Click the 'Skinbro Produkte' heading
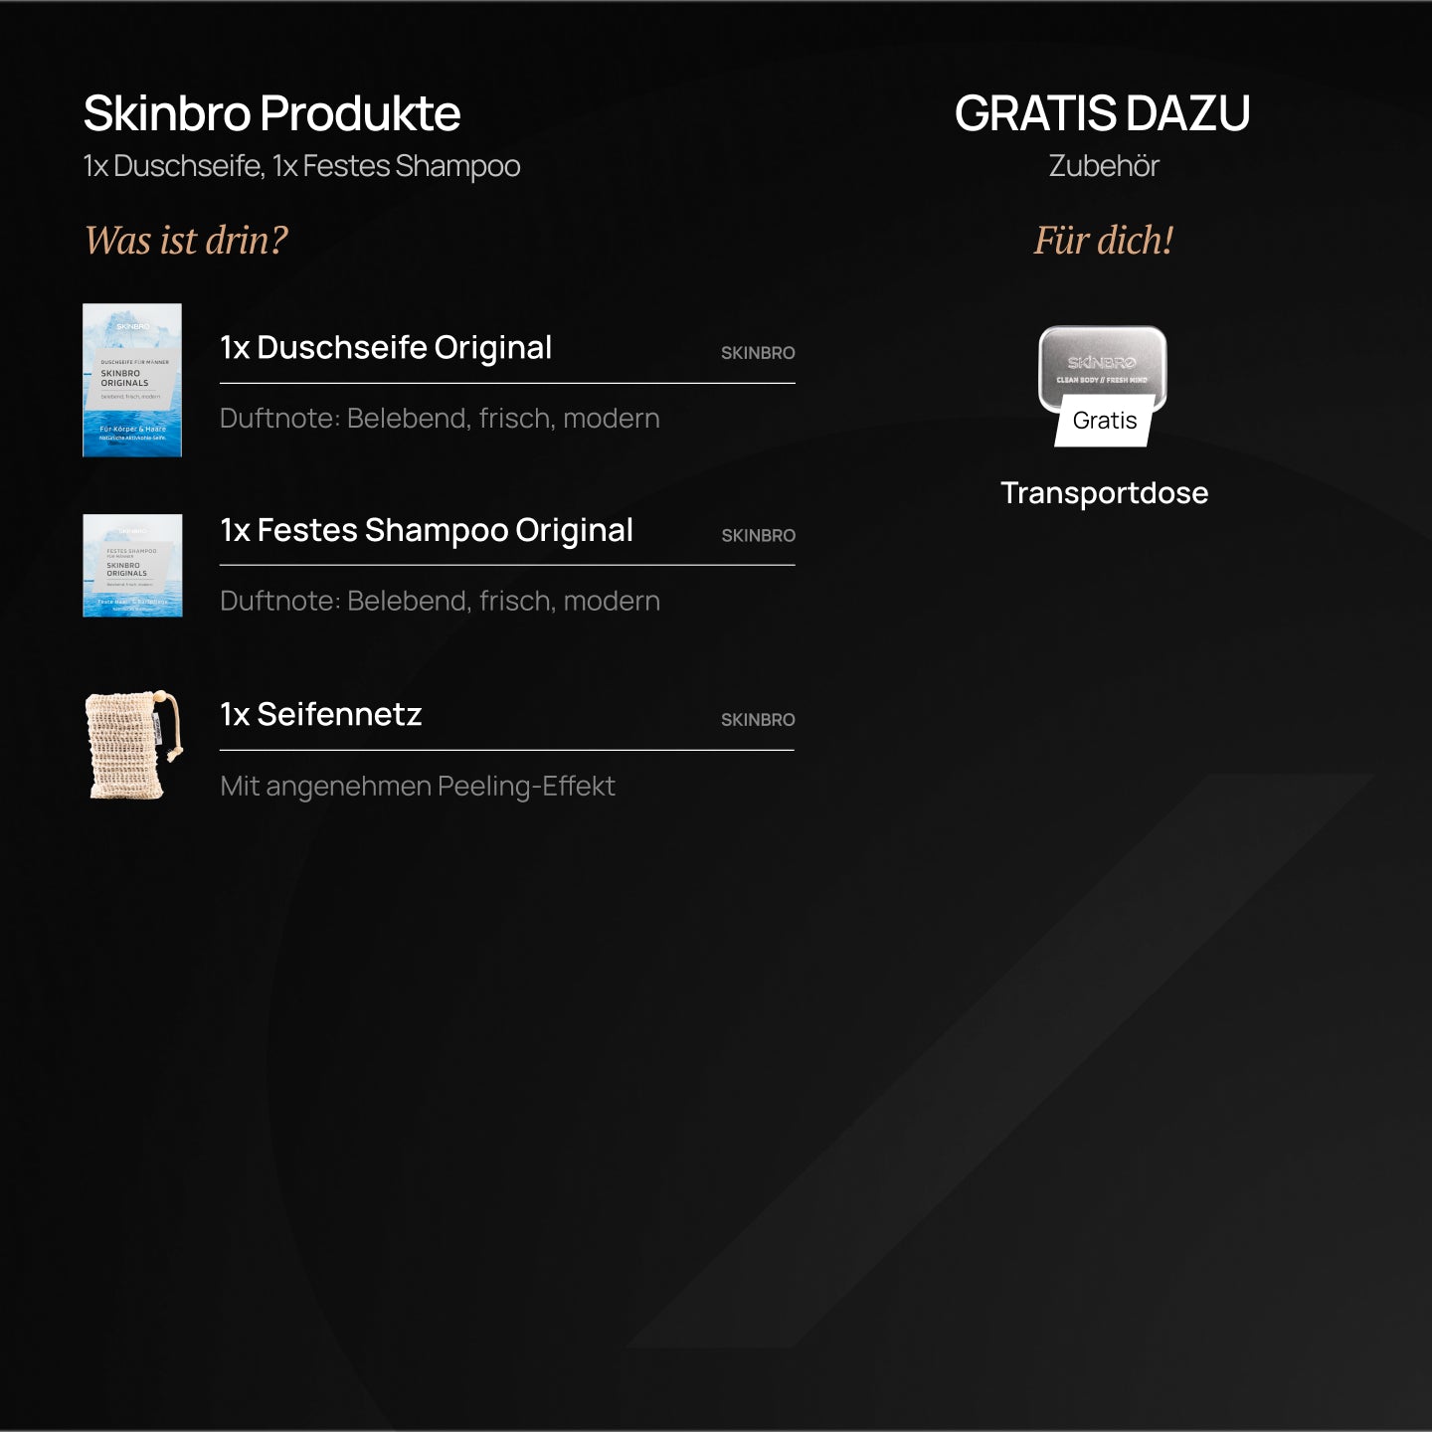The height and width of the screenshot is (1432, 1432). [271, 112]
